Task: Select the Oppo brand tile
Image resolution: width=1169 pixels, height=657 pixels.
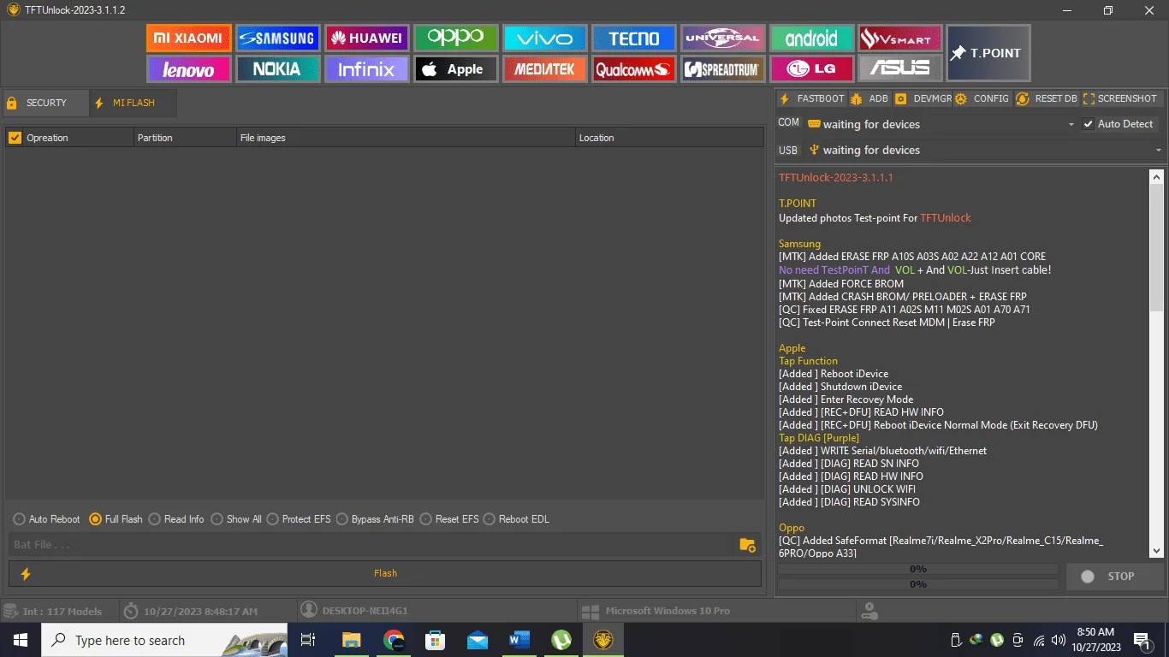Action: coord(455,38)
